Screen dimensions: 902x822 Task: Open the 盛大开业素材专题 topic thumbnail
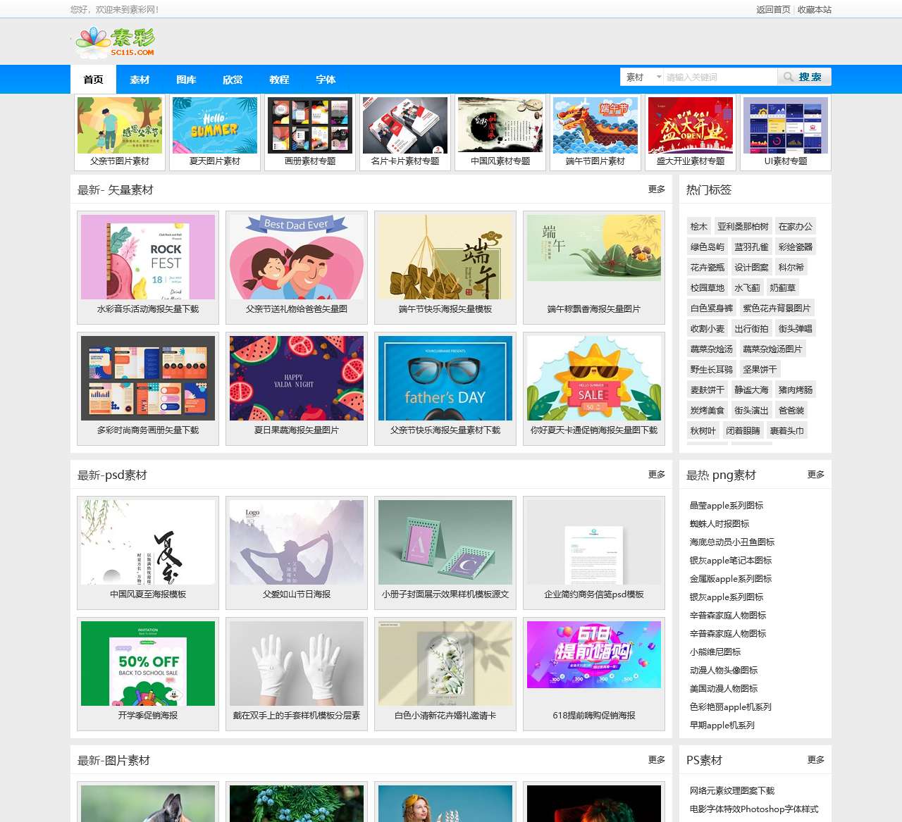pos(691,125)
